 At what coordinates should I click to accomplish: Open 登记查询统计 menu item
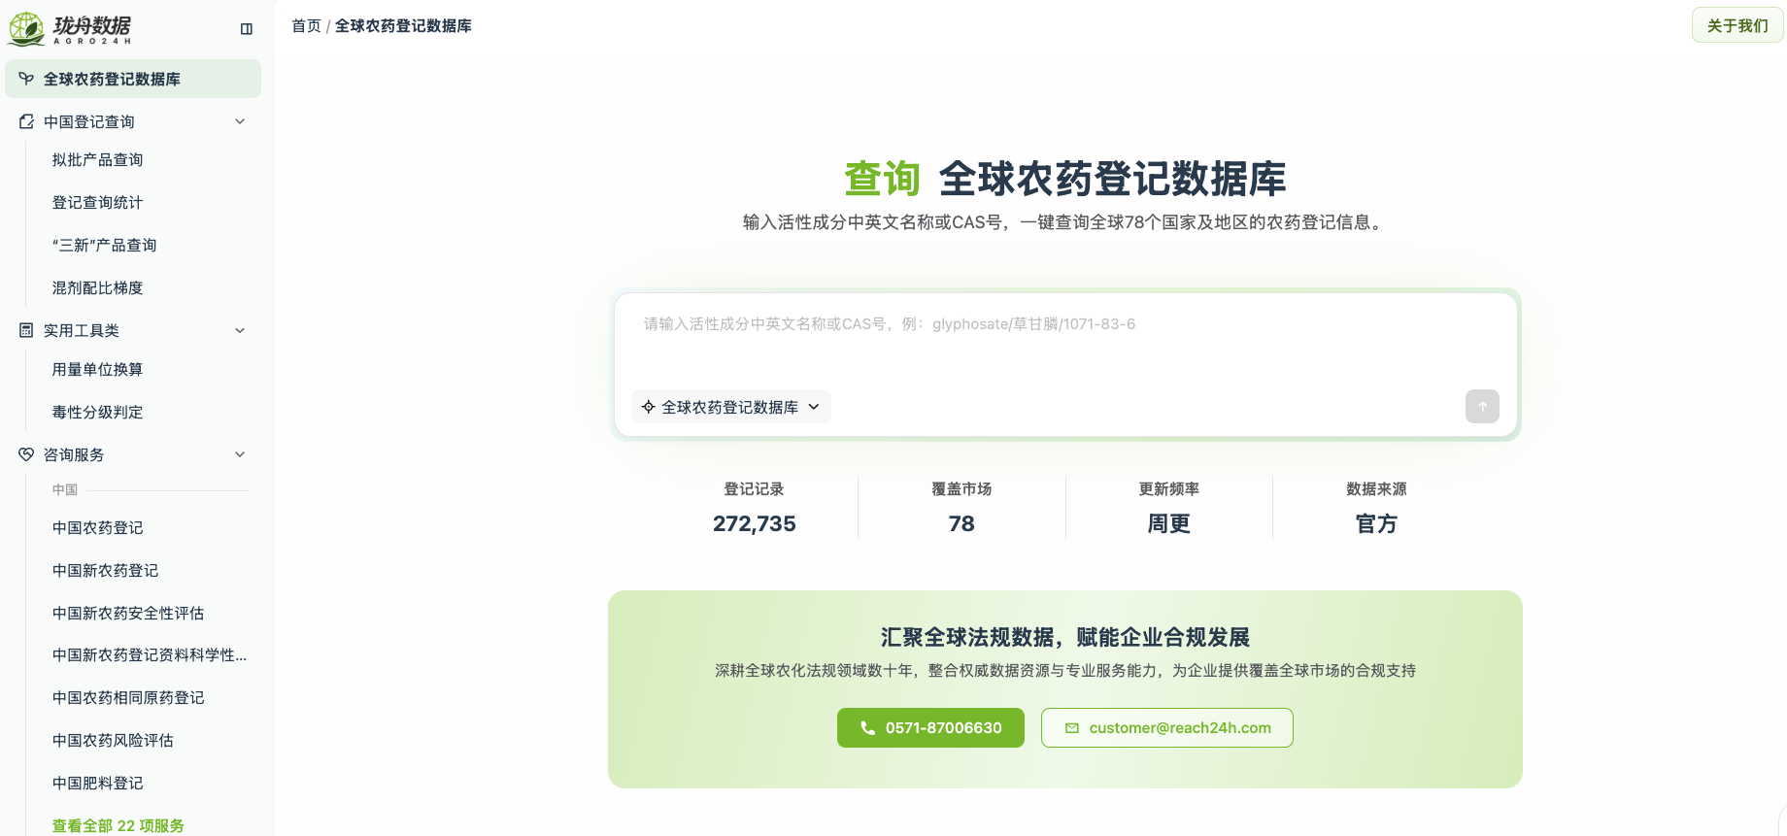click(x=97, y=203)
